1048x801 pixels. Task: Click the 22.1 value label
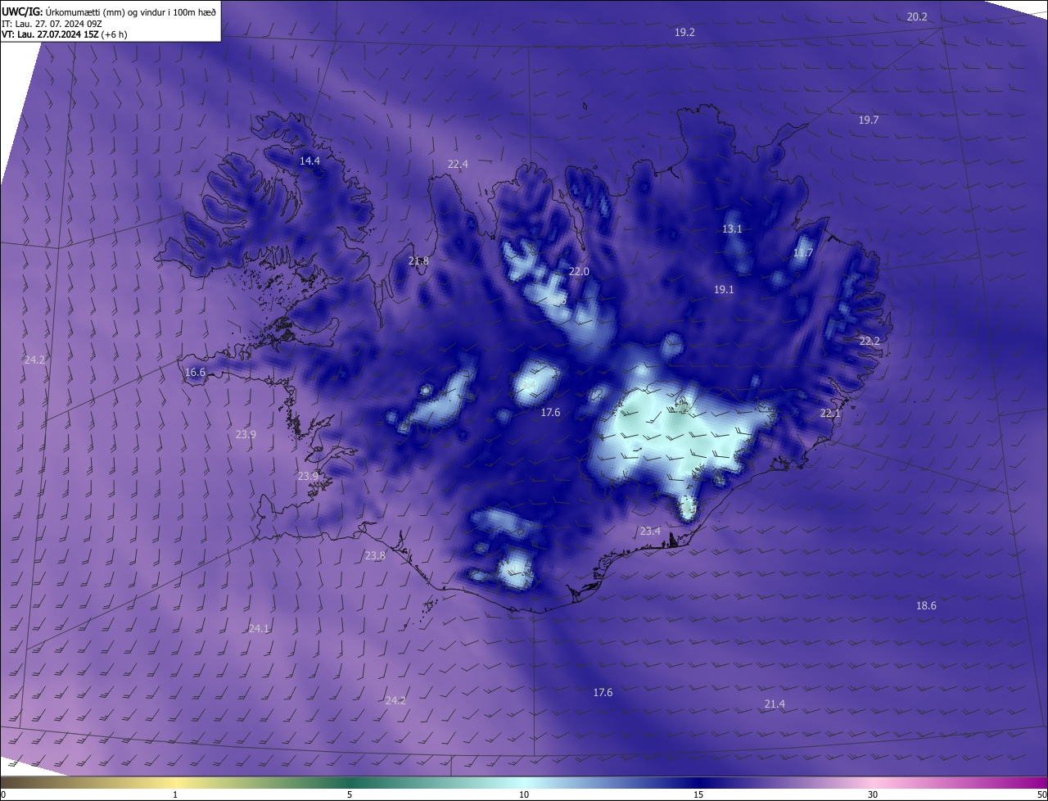click(830, 414)
